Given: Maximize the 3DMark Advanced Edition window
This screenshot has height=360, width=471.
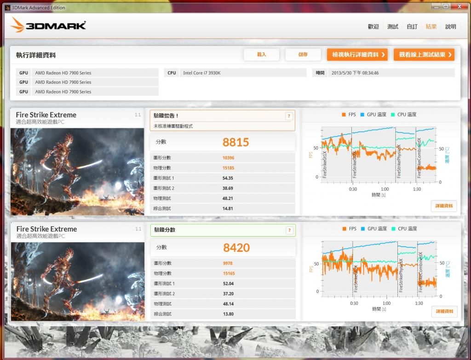Looking at the screenshot, I should [446, 6].
